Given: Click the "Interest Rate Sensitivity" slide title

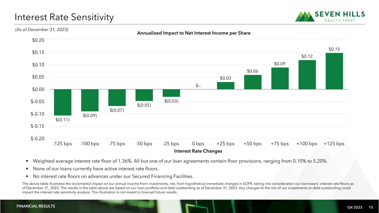Looking at the screenshot, I should click(x=64, y=18).
